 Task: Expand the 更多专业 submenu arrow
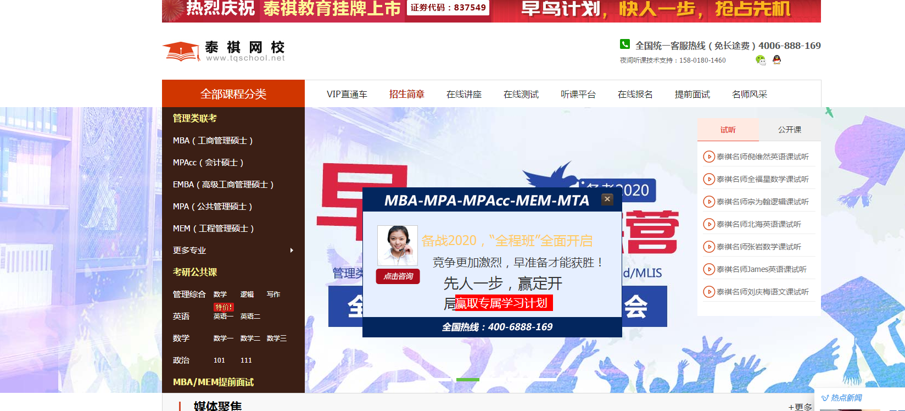point(292,250)
